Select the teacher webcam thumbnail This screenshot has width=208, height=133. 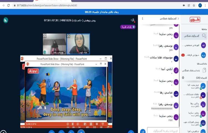78,44
